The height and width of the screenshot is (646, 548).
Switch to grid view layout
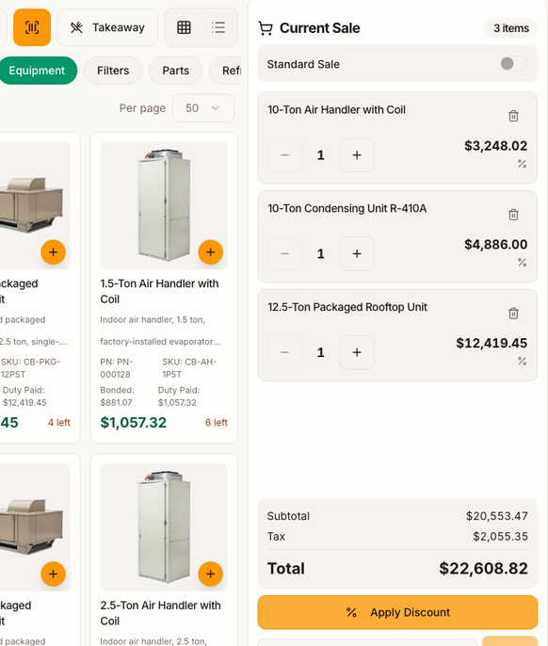[x=184, y=27]
